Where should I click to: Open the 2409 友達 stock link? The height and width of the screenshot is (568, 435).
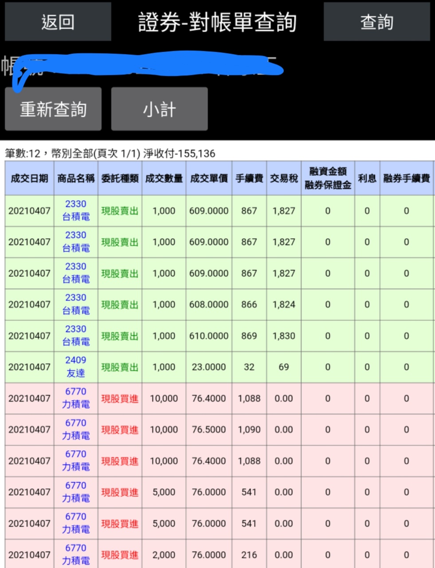point(76,367)
